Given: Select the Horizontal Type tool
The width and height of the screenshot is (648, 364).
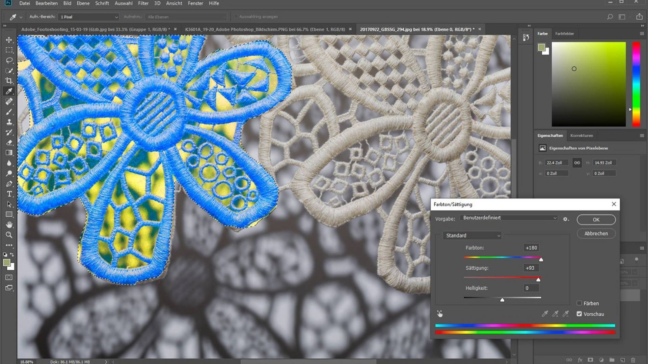Looking at the screenshot, I should [x=9, y=194].
